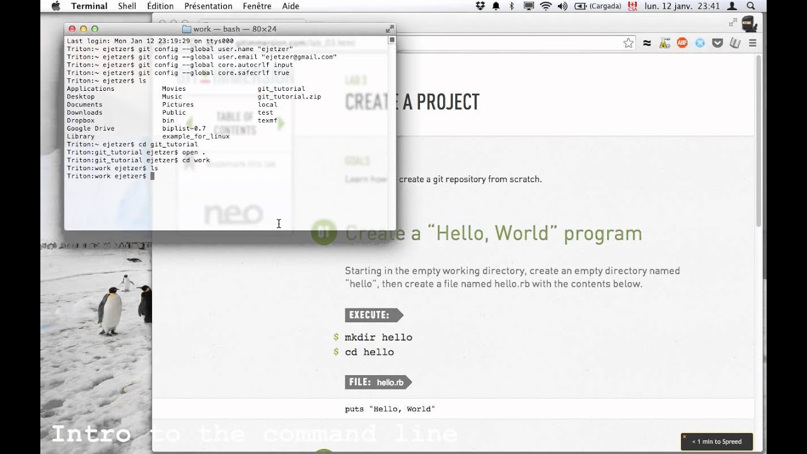807x454 pixels.
Task: Open the display mirroring menu icon
Action: (529, 6)
